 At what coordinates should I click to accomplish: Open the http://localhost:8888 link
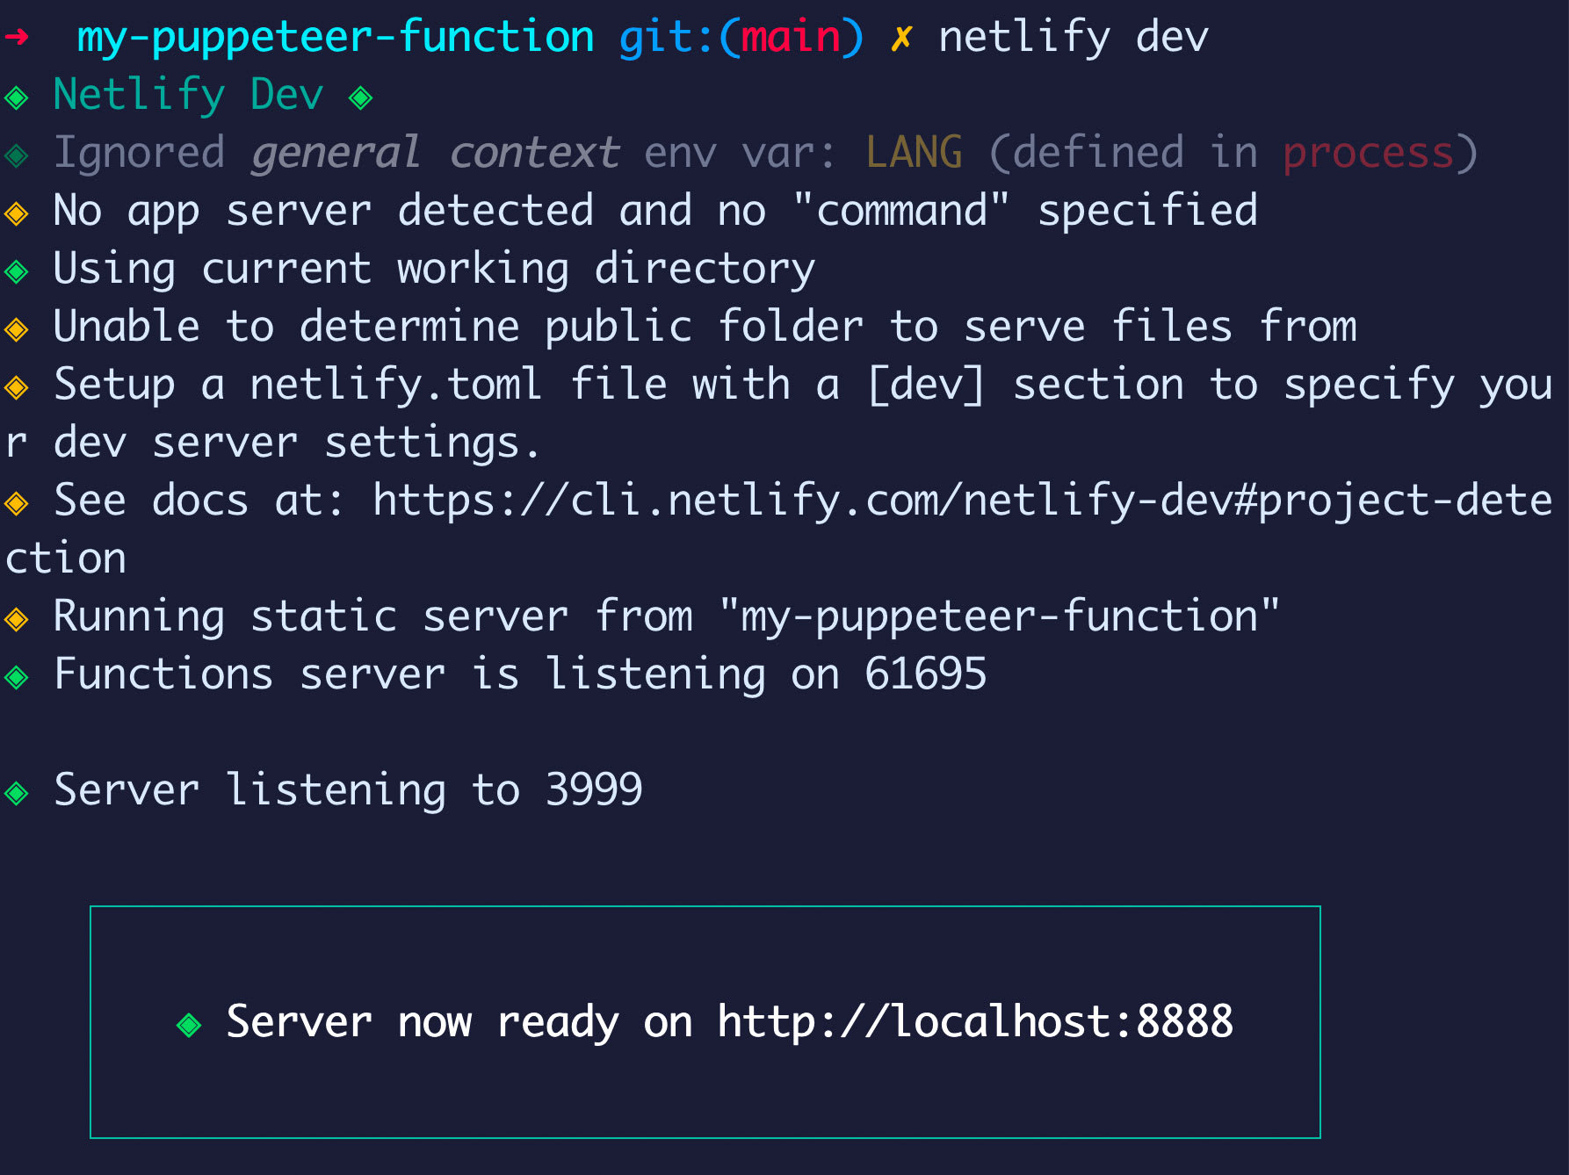[975, 1021]
